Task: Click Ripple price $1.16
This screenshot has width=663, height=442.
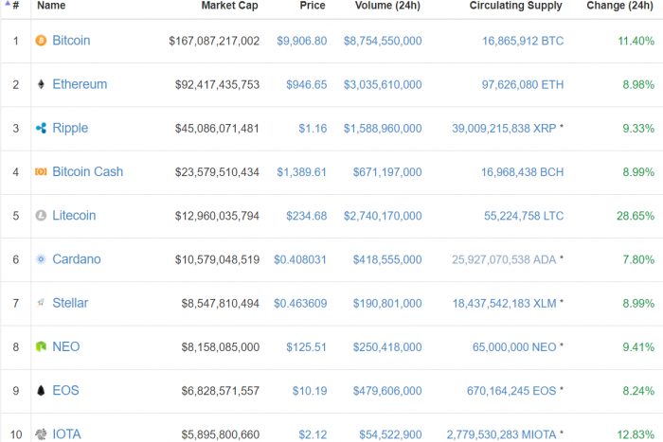Action: [x=313, y=129]
